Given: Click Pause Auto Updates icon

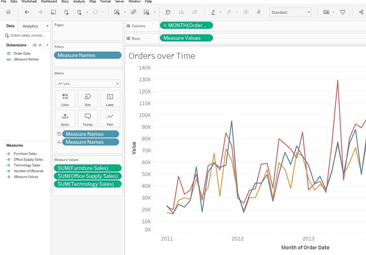Looking at the screenshot, I should tap(80, 12).
